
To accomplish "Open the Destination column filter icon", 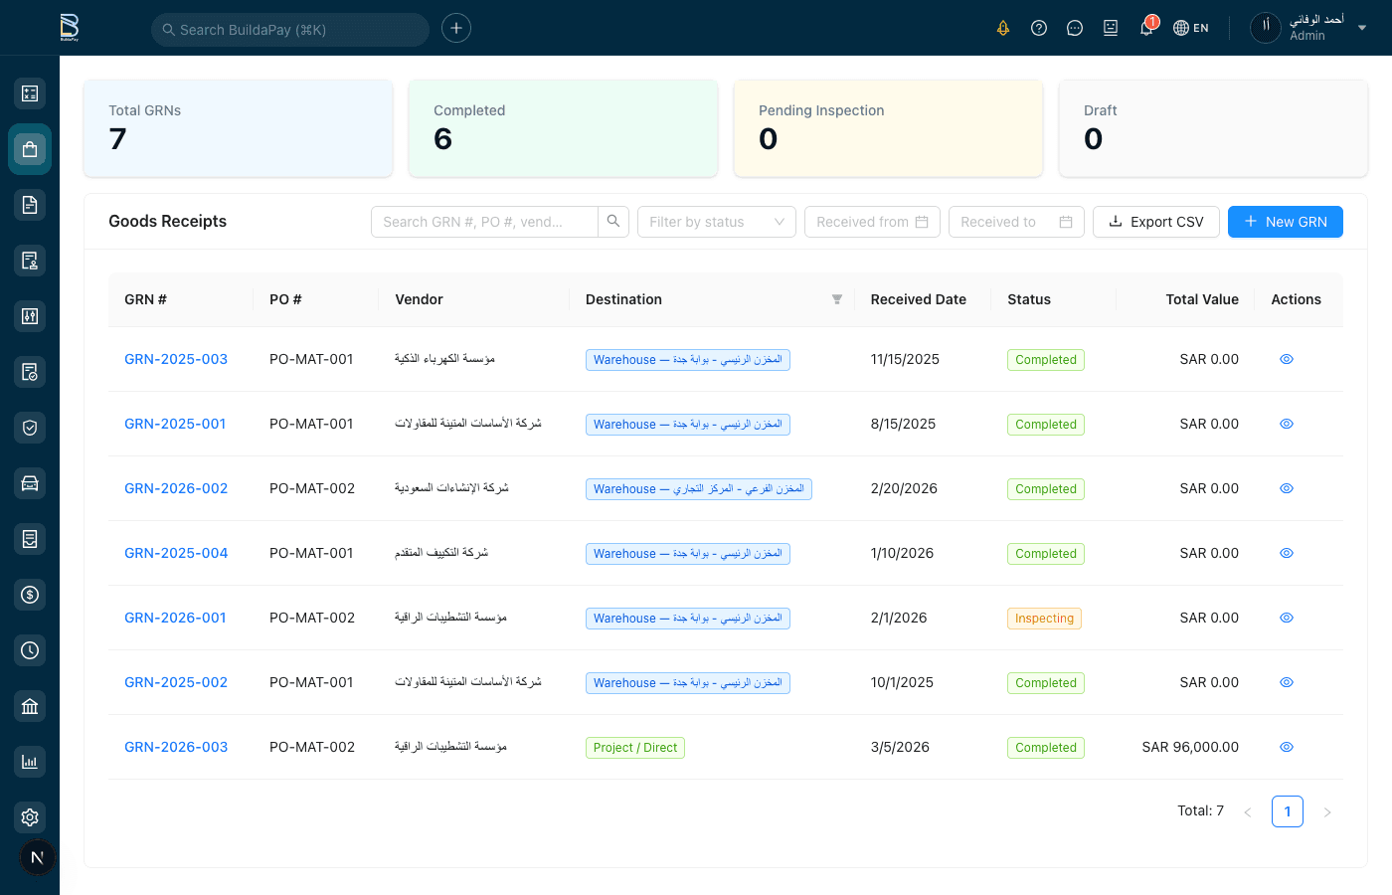I will tap(837, 299).
